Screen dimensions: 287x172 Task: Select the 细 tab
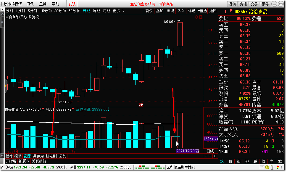click(239, 161)
